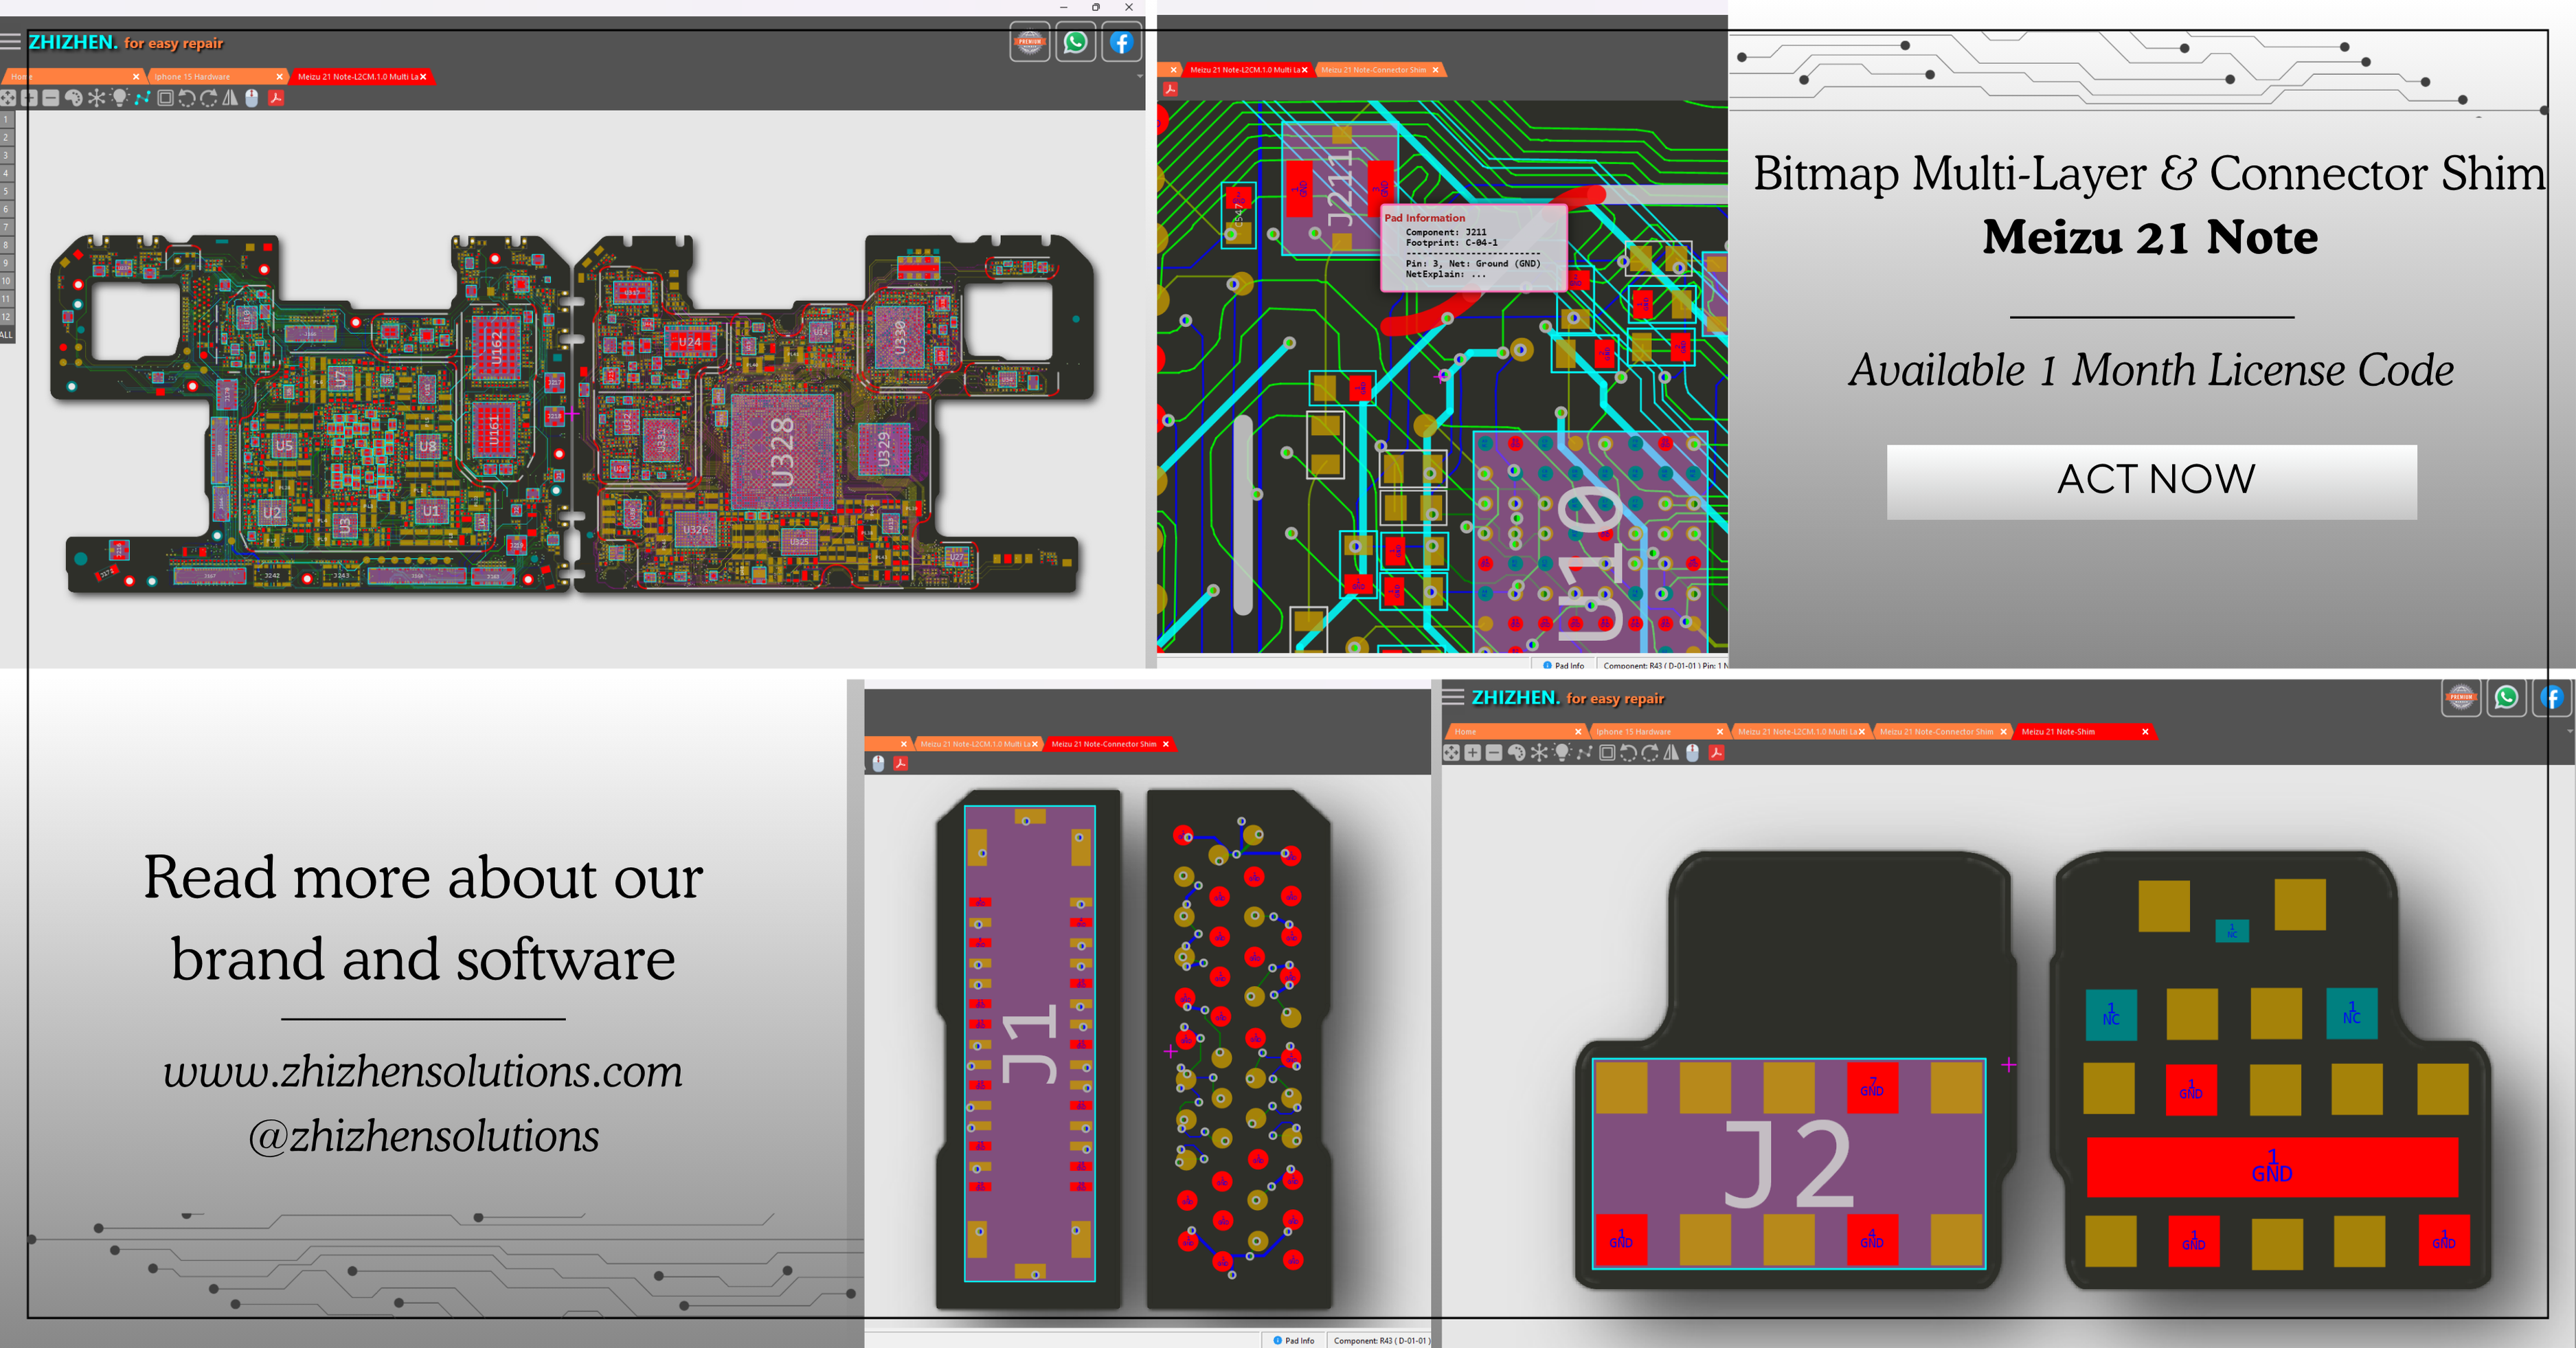Toggle layer 1 in the layer sidebar
This screenshot has height=1348, width=2576.
tap(6, 120)
